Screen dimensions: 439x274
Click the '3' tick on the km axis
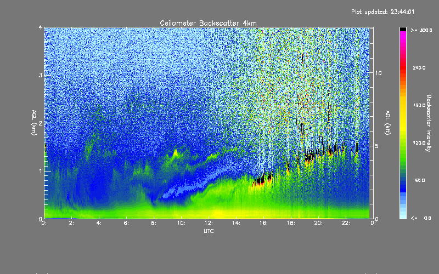(x=41, y=75)
